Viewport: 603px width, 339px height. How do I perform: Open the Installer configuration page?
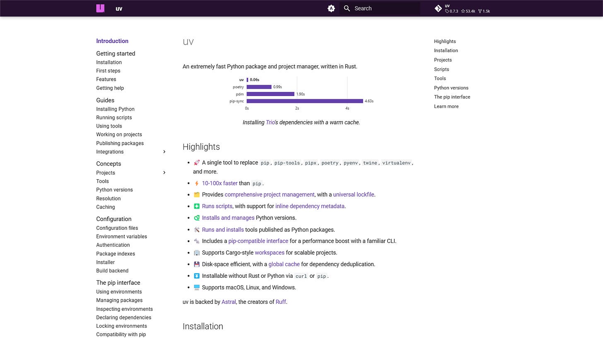(105, 262)
